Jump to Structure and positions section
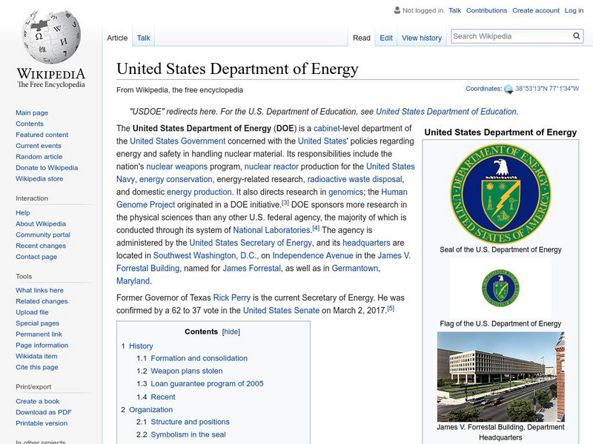 pyautogui.click(x=191, y=422)
